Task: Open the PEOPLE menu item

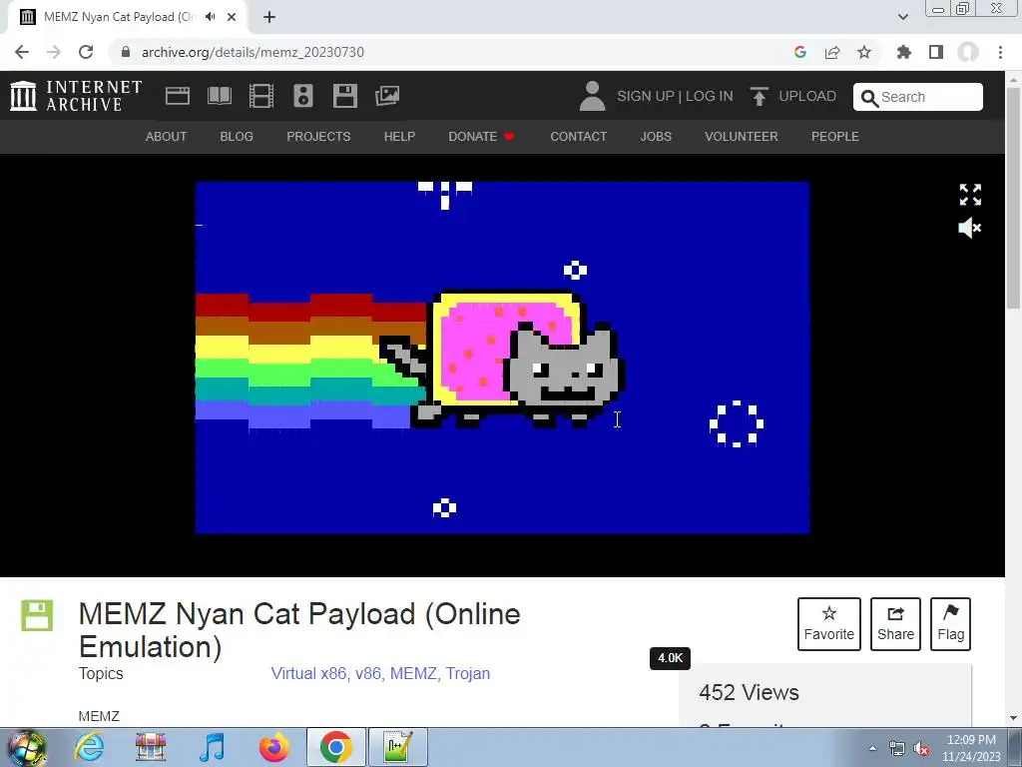Action: click(835, 136)
